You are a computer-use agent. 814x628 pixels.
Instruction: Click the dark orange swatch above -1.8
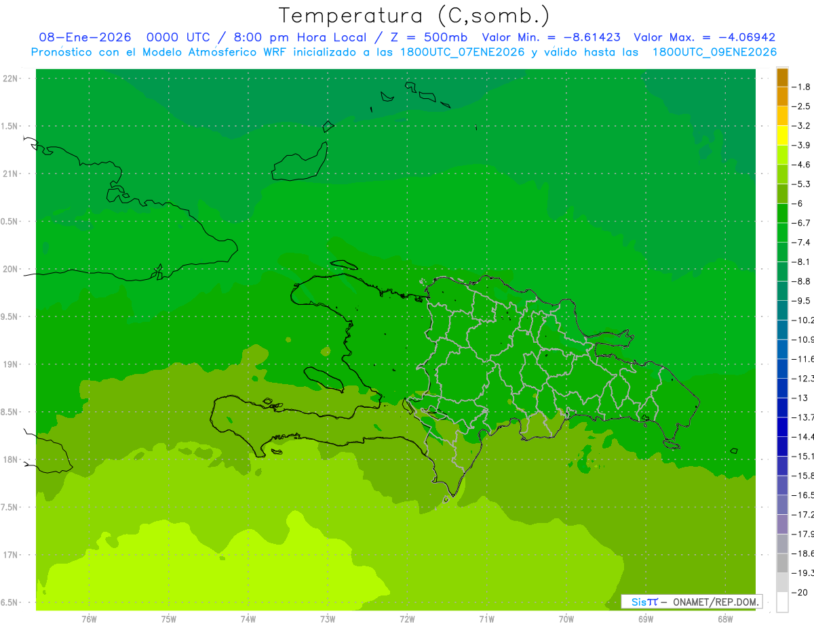782,77
